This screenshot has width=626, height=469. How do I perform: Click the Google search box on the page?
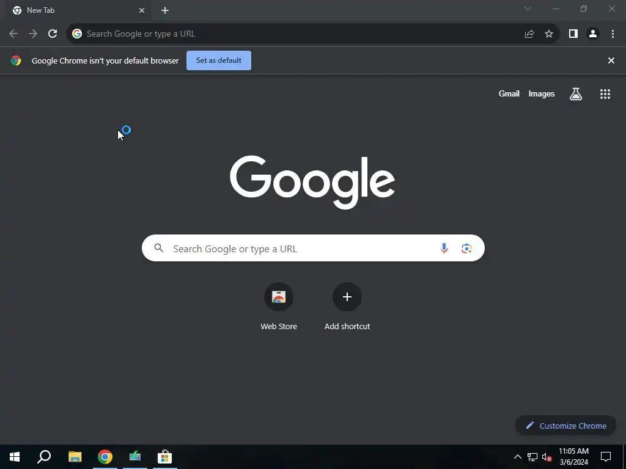click(313, 248)
